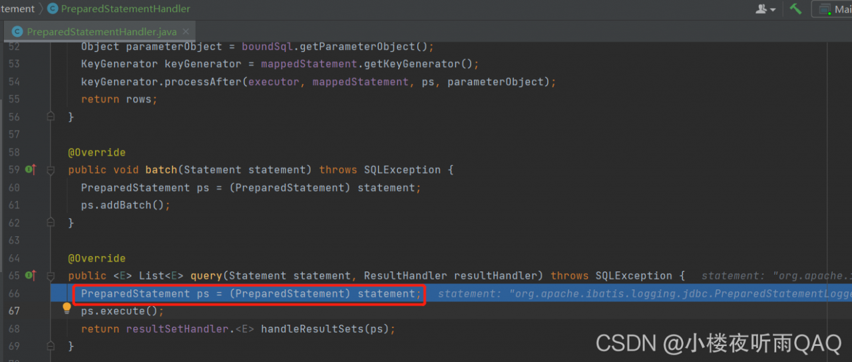Click the fold end marker on line 56
Screen dimensions: 852x362
click(51, 116)
